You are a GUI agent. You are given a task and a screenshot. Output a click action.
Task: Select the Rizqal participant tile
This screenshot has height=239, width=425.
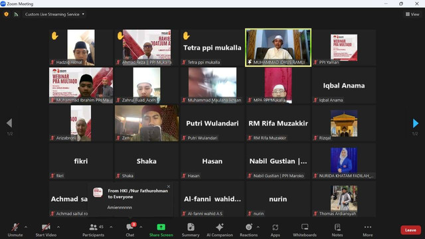[344, 123]
